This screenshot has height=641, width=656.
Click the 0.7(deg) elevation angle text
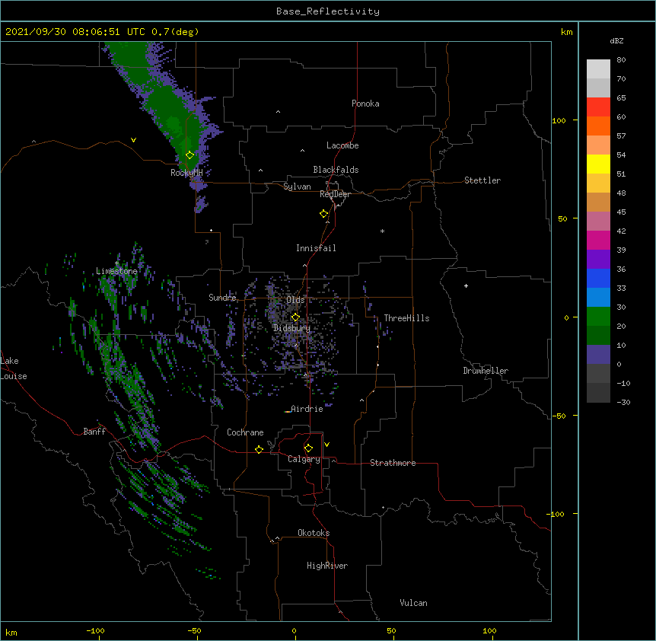pos(175,32)
